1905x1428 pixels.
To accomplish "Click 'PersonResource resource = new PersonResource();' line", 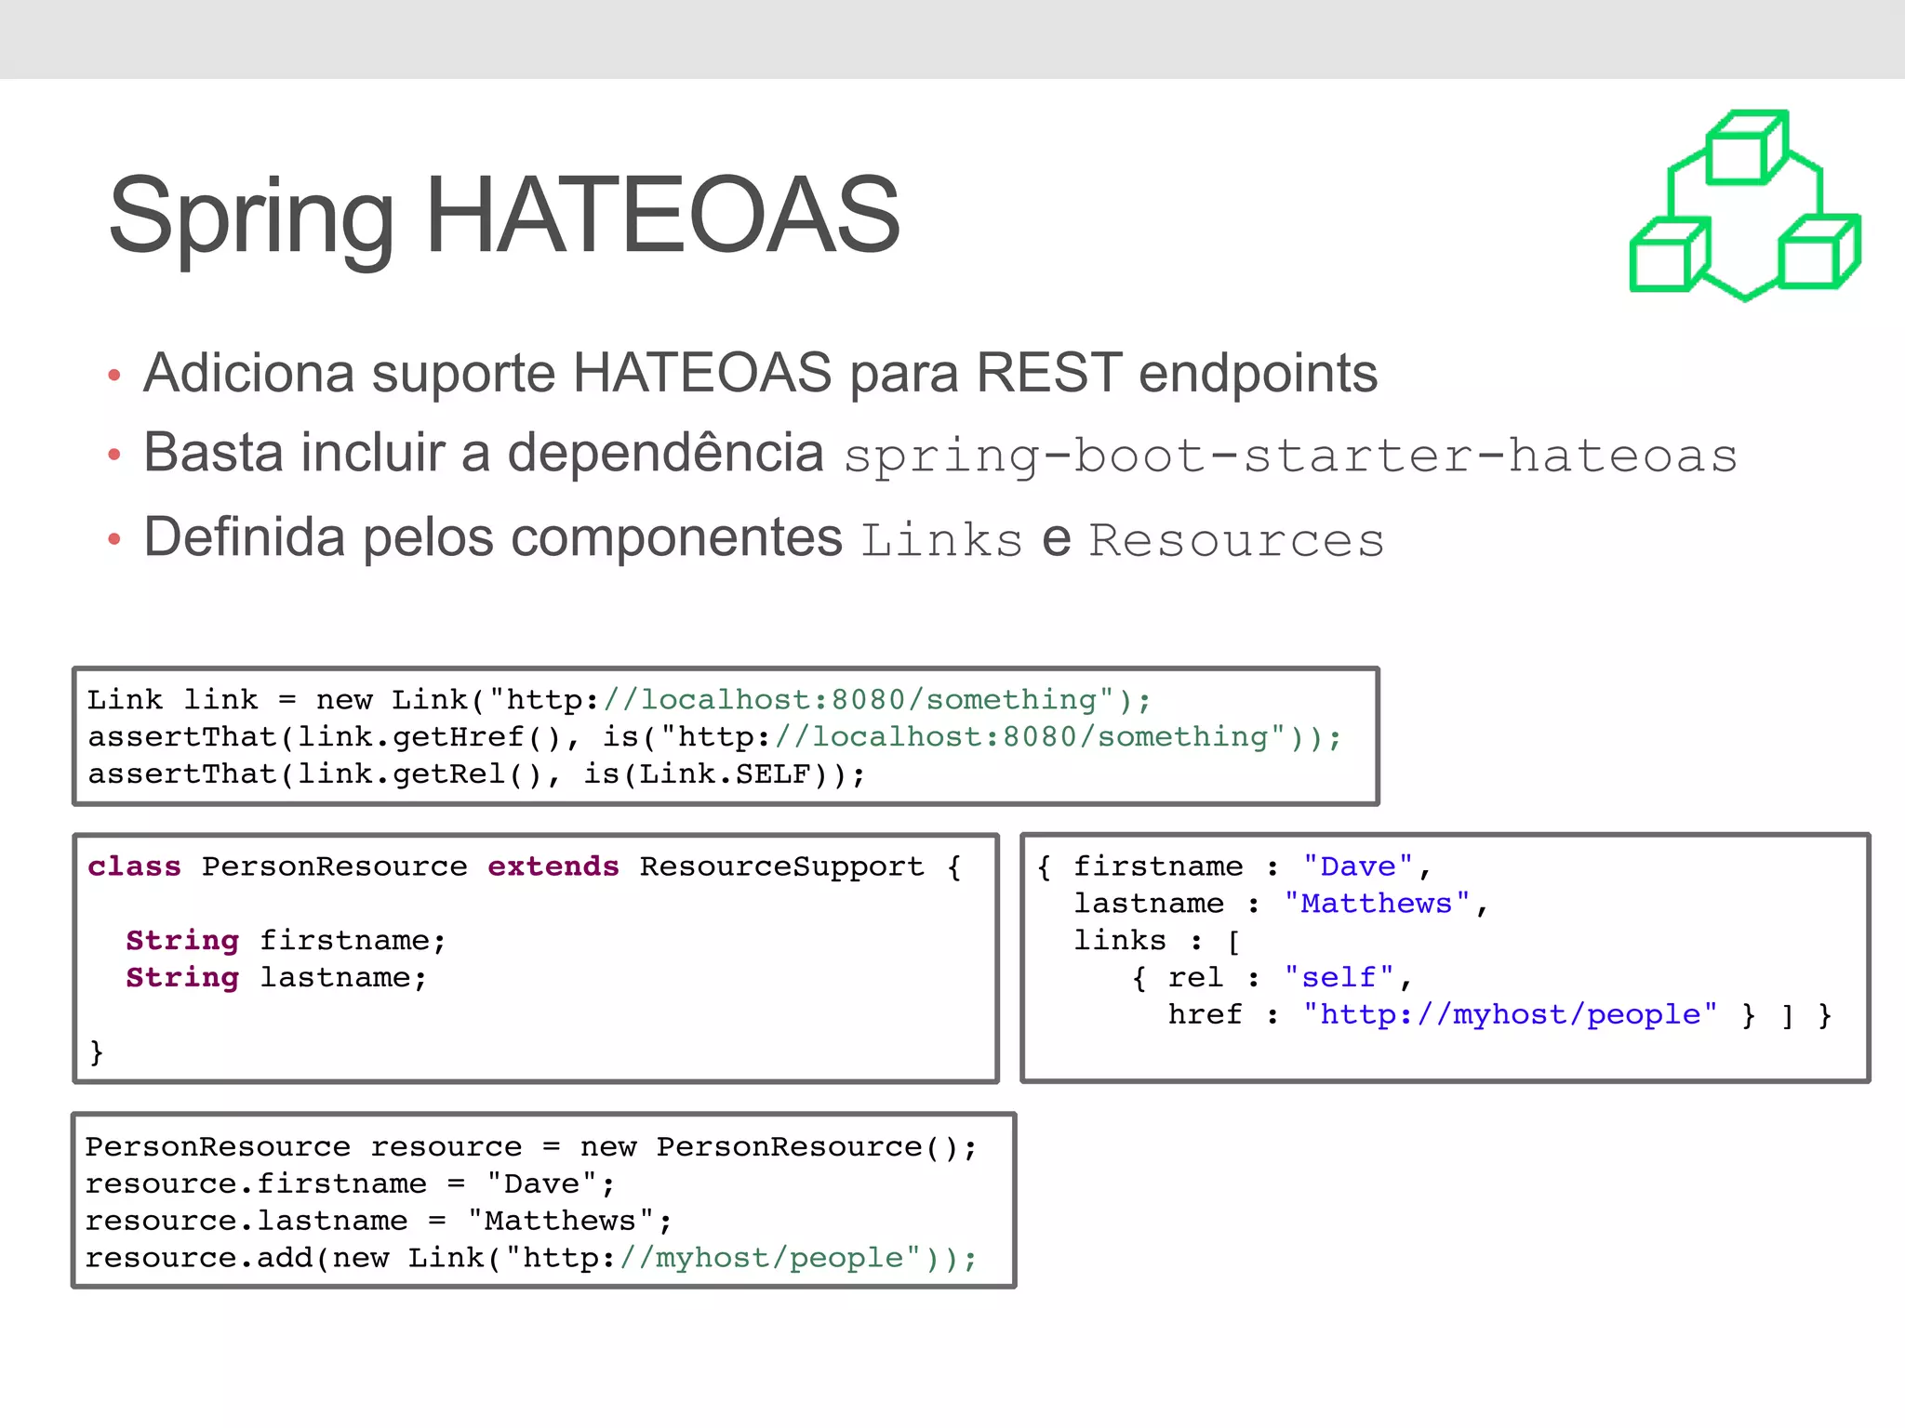I will click(531, 1146).
